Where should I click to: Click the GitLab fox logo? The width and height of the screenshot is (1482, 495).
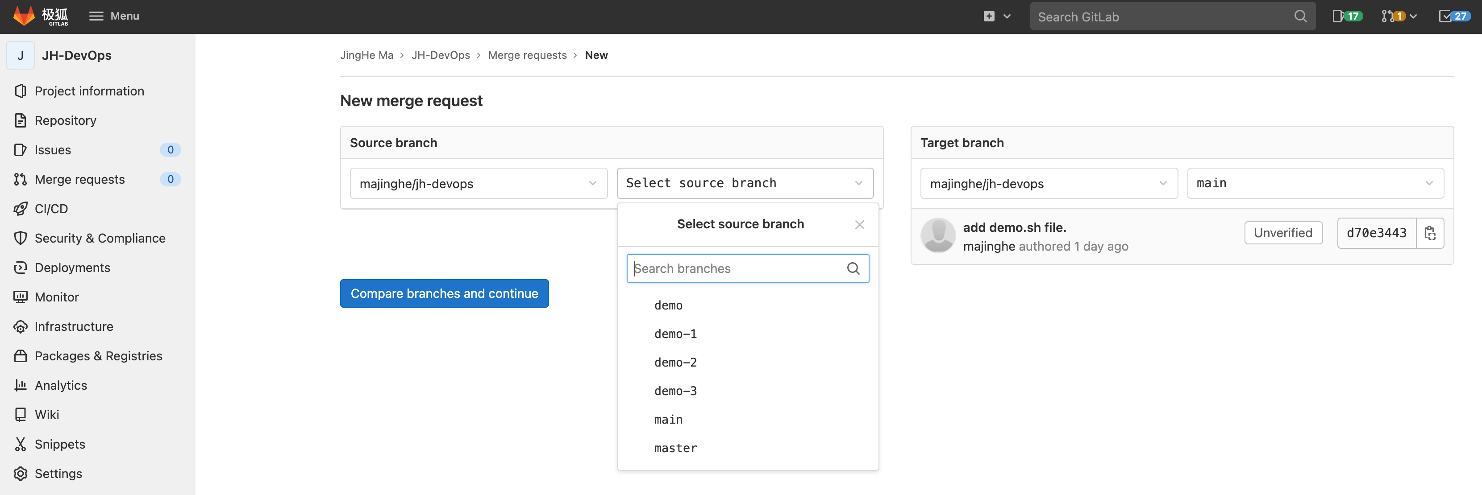pos(24,16)
